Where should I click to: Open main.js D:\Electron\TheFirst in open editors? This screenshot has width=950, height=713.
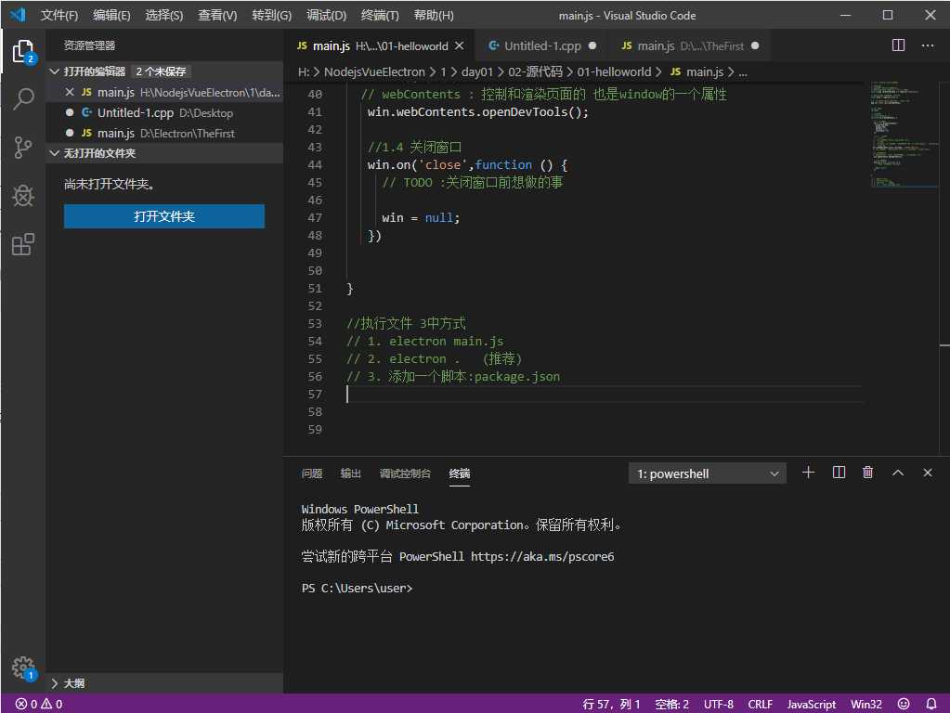tap(164, 134)
